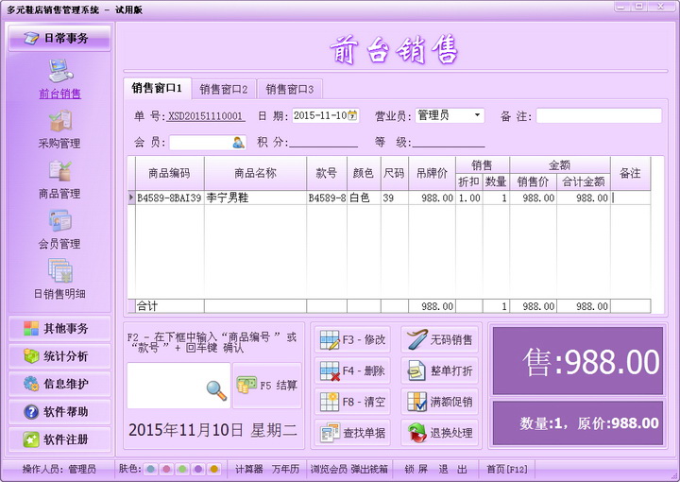
Task: Click 浏览会员 in status bar
Action: [x=329, y=469]
